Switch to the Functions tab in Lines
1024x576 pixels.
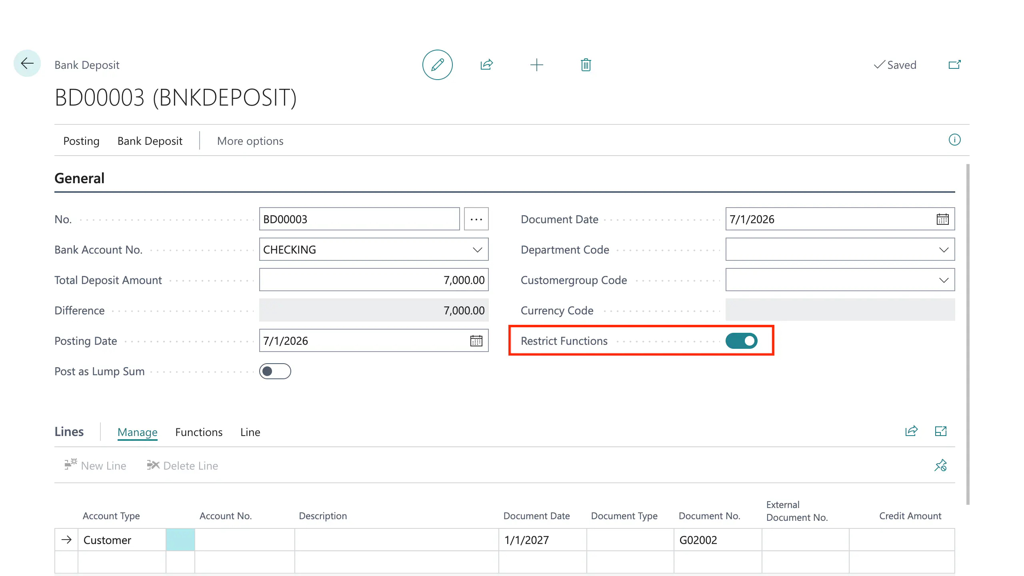(199, 432)
